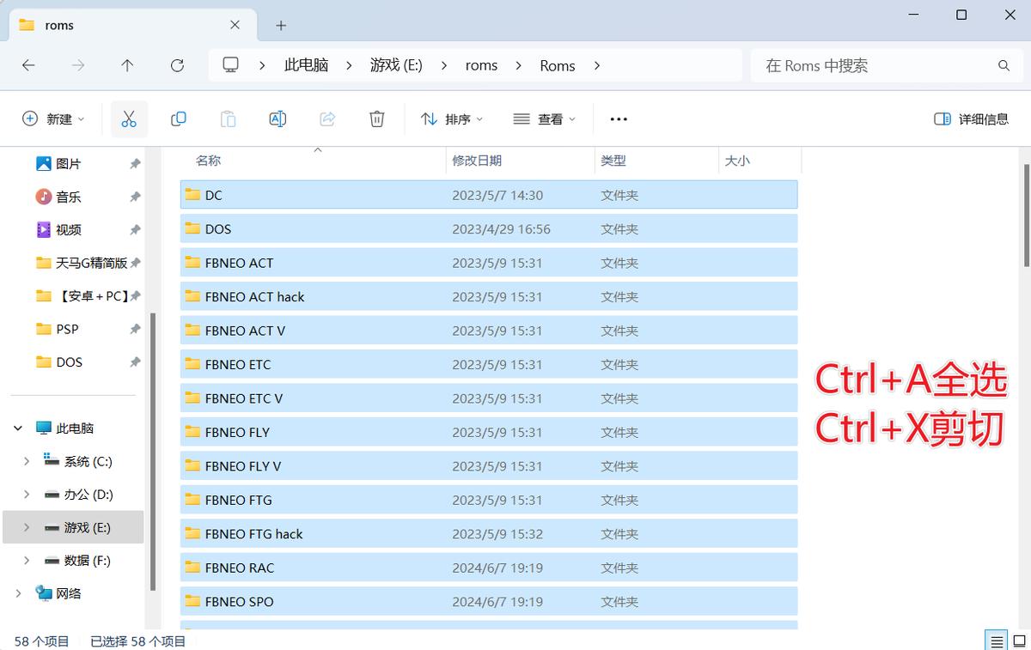Open the 查看 view options dropdown
The image size is (1031, 650).
pos(543,118)
